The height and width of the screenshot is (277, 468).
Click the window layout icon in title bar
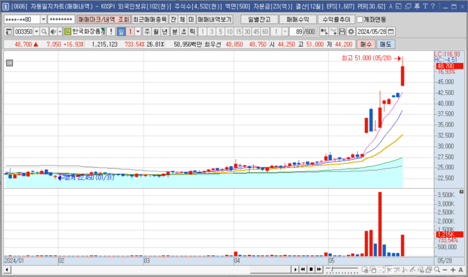point(399,6)
